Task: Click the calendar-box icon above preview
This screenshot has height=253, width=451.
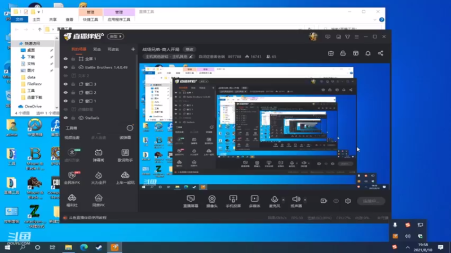Action: [x=331, y=53]
